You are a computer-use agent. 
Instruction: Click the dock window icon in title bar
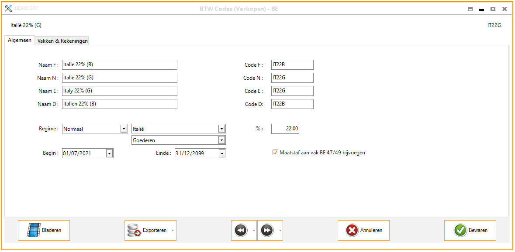pos(470,9)
